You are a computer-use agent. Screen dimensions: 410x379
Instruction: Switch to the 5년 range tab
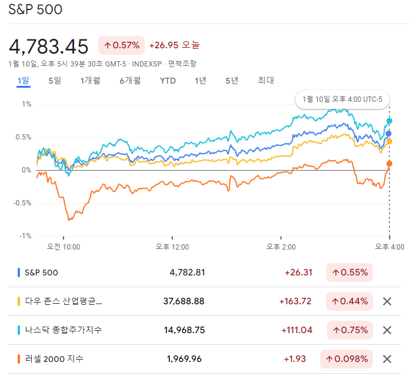pos(232,81)
